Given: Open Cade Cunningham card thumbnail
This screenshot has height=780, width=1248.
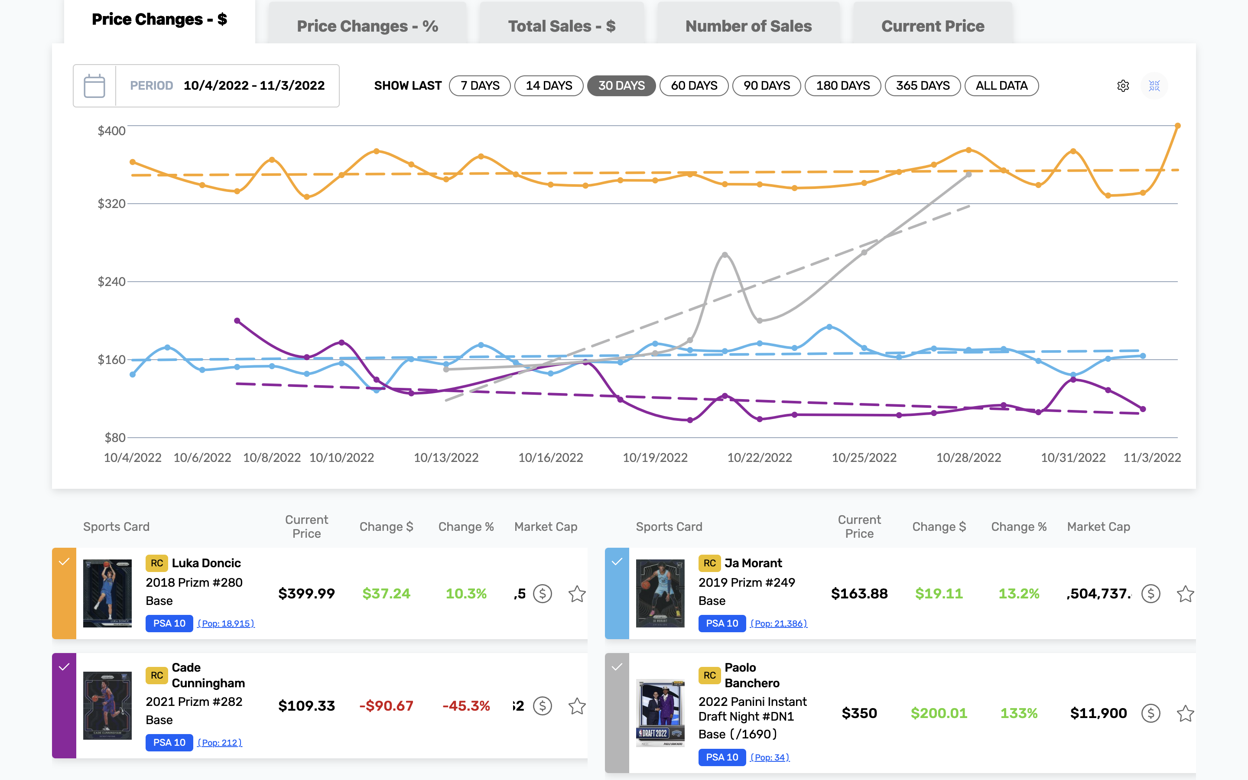Looking at the screenshot, I should (x=107, y=706).
